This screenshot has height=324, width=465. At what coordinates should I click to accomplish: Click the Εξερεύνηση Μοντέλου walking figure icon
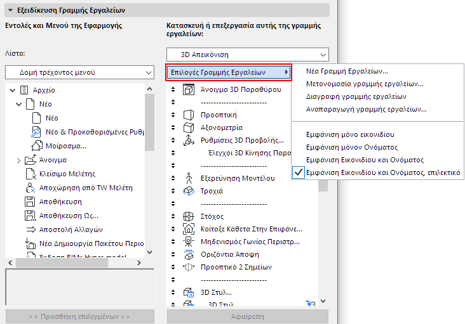[x=188, y=178]
